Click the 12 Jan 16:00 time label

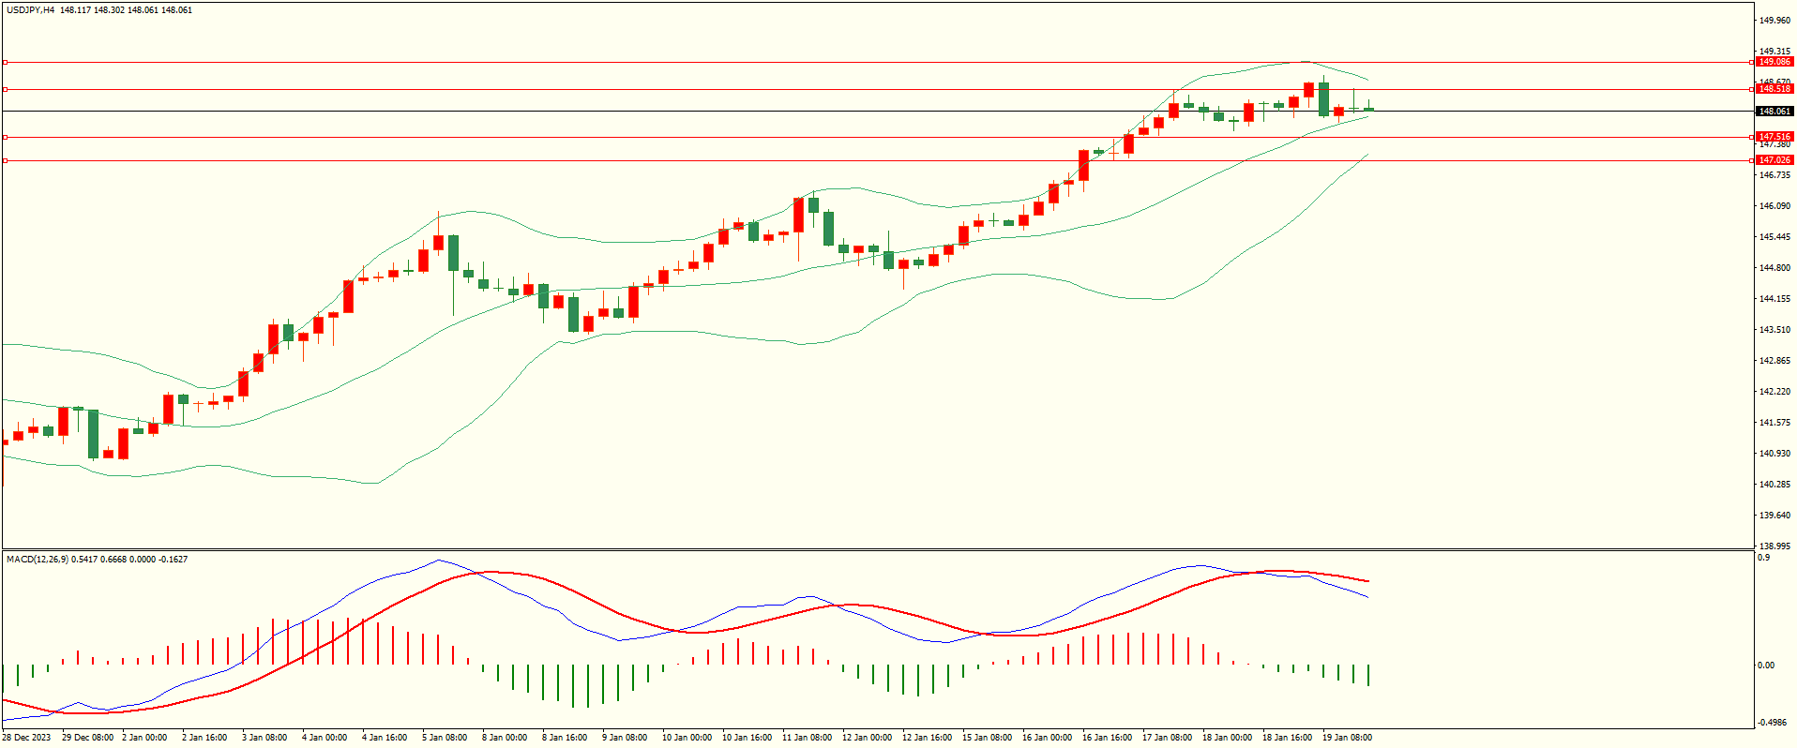[x=927, y=738]
